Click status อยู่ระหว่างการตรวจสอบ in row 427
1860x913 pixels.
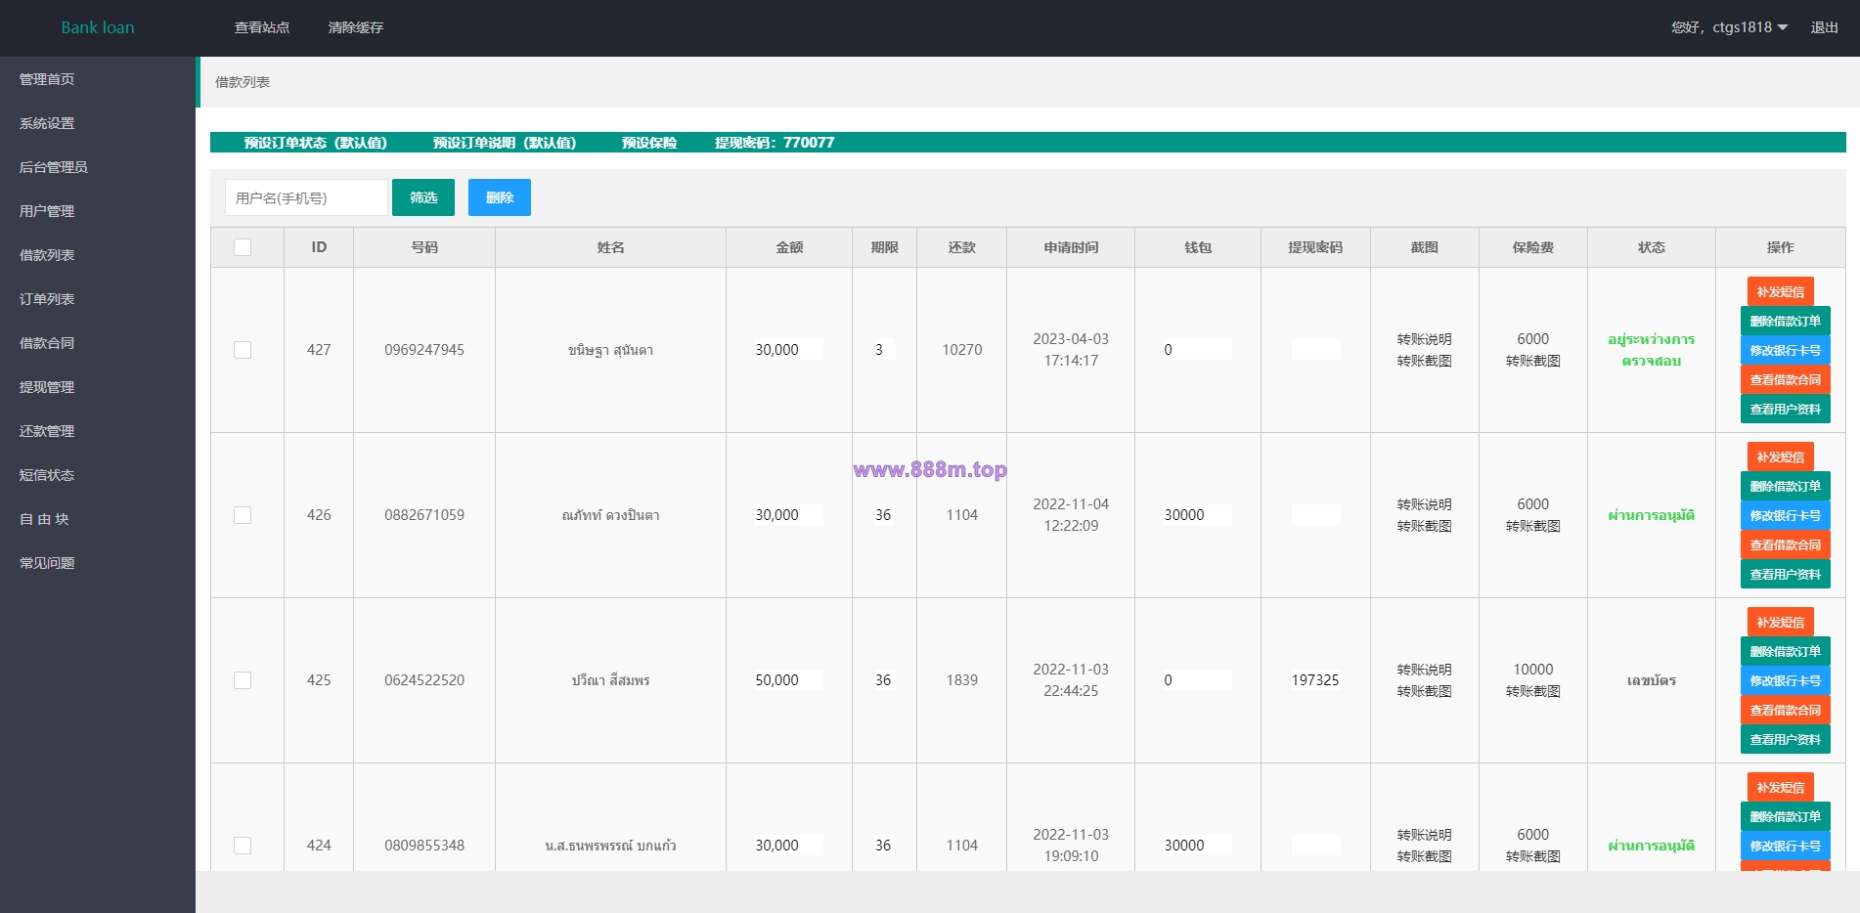[x=1651, y=350]
